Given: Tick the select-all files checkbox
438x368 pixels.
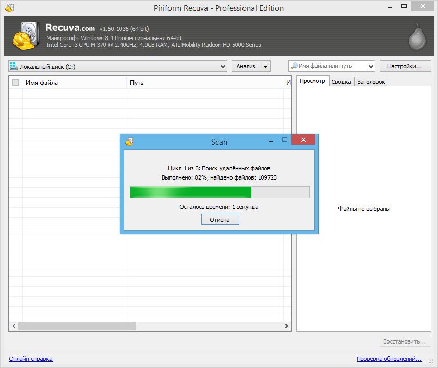Looking at the screenshot, I should (x=15, y=83).
